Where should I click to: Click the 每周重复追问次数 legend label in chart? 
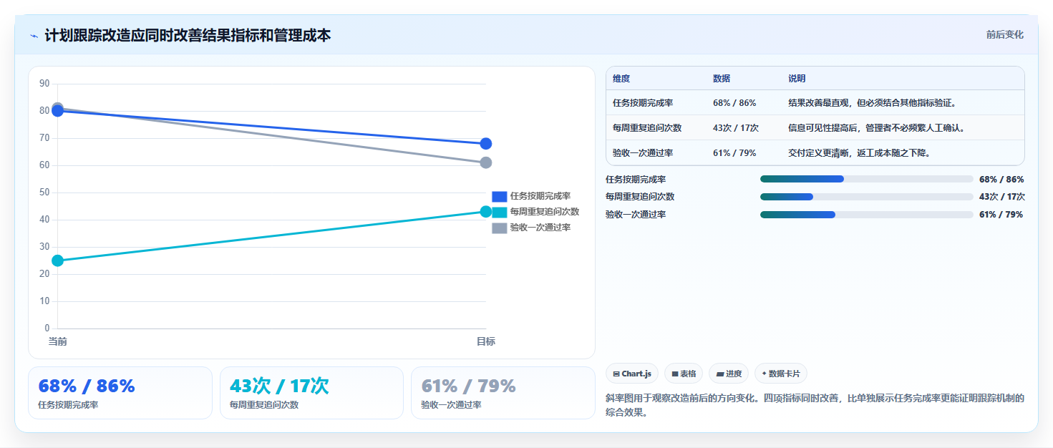(x=544, y=212)
